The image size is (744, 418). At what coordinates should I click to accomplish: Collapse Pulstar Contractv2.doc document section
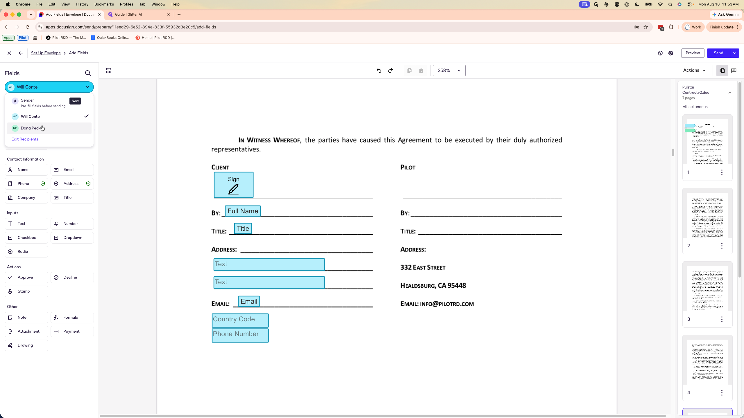pos(730,93)
